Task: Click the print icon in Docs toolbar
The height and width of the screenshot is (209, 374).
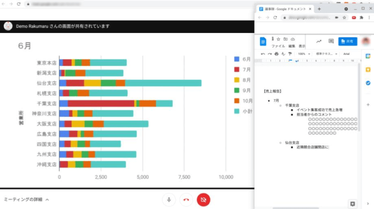Action: (276, 54)
